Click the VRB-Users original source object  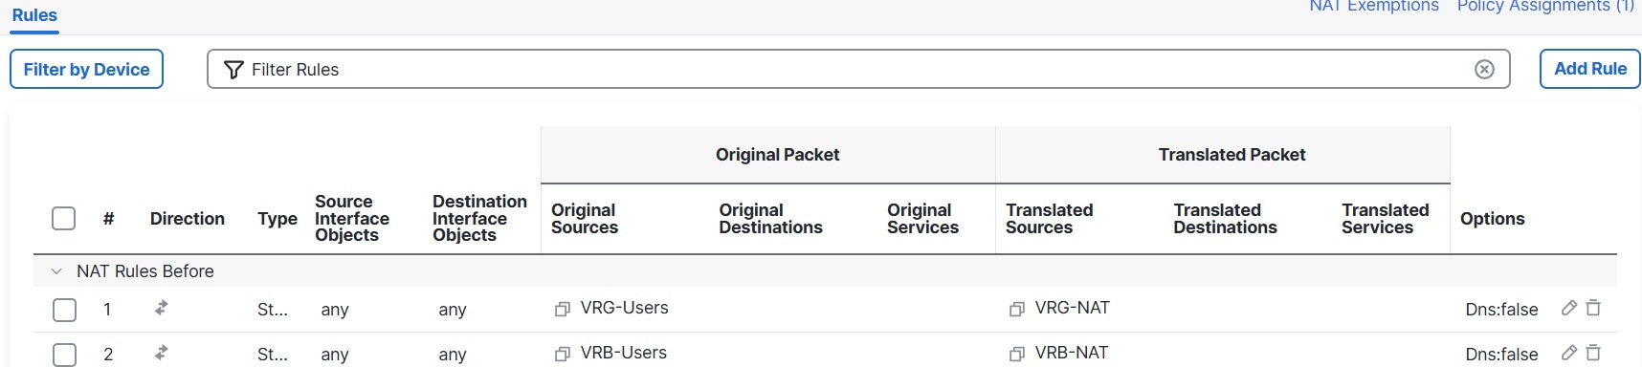click(x=624, y=353)
